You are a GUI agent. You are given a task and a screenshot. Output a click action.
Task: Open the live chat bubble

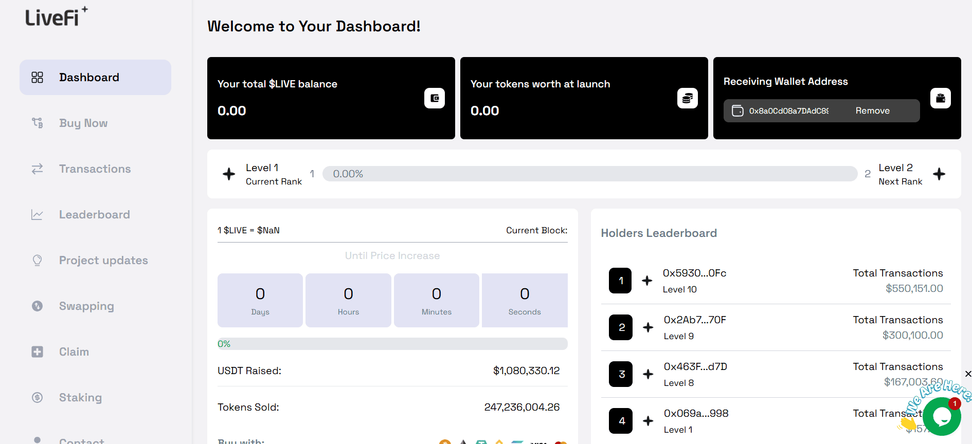tap(942, 417)
